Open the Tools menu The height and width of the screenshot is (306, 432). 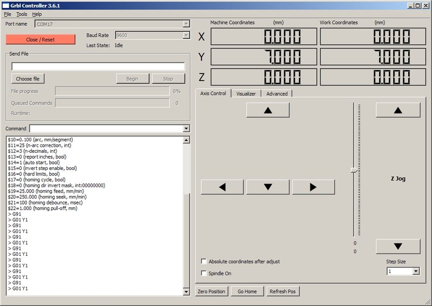[22, 14]
